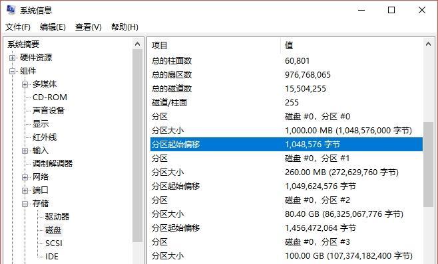Viewport: 438px width, 264px height.
Task: Click the value 磁盘 #0, 分区 #3
Action: [x=318, y=242]
